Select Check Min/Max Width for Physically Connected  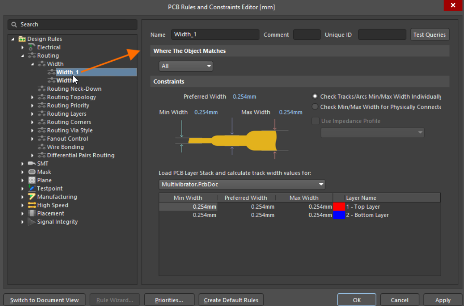315,107
